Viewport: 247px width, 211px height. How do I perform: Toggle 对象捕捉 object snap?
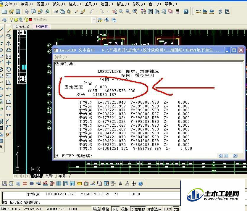point(138,209)
